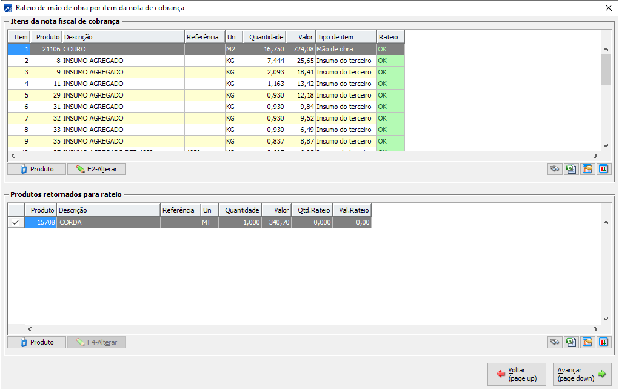Select item 4 row with quantity 1,163
This screenshot has height=390, width=619.
pos(206,84)
